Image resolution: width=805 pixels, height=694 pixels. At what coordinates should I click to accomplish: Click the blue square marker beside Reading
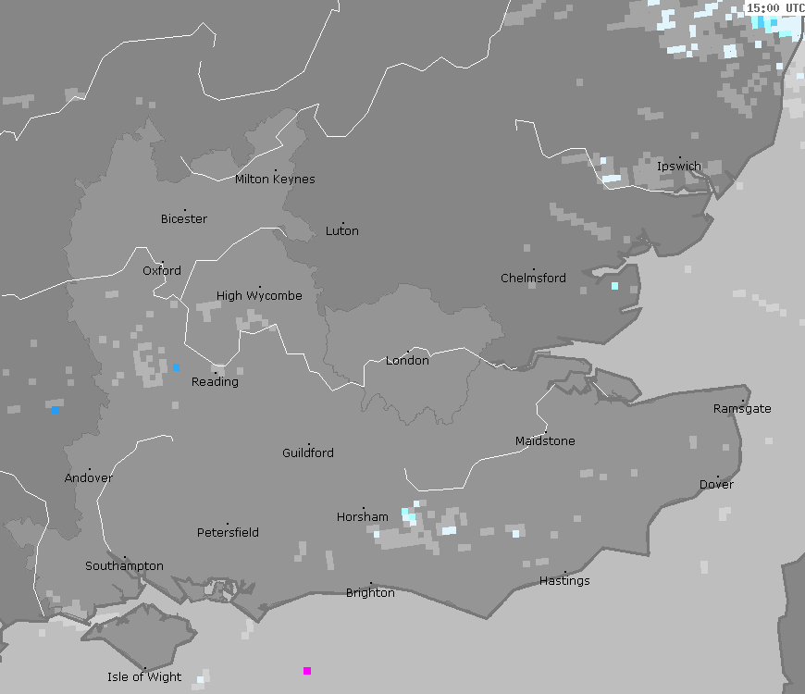[176, 367]
